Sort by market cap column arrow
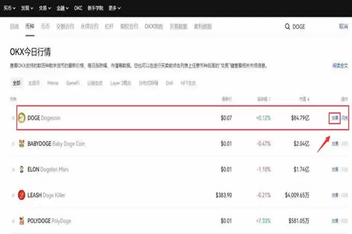The height and width of the screenshot is (234, 352). coord(309,99)
